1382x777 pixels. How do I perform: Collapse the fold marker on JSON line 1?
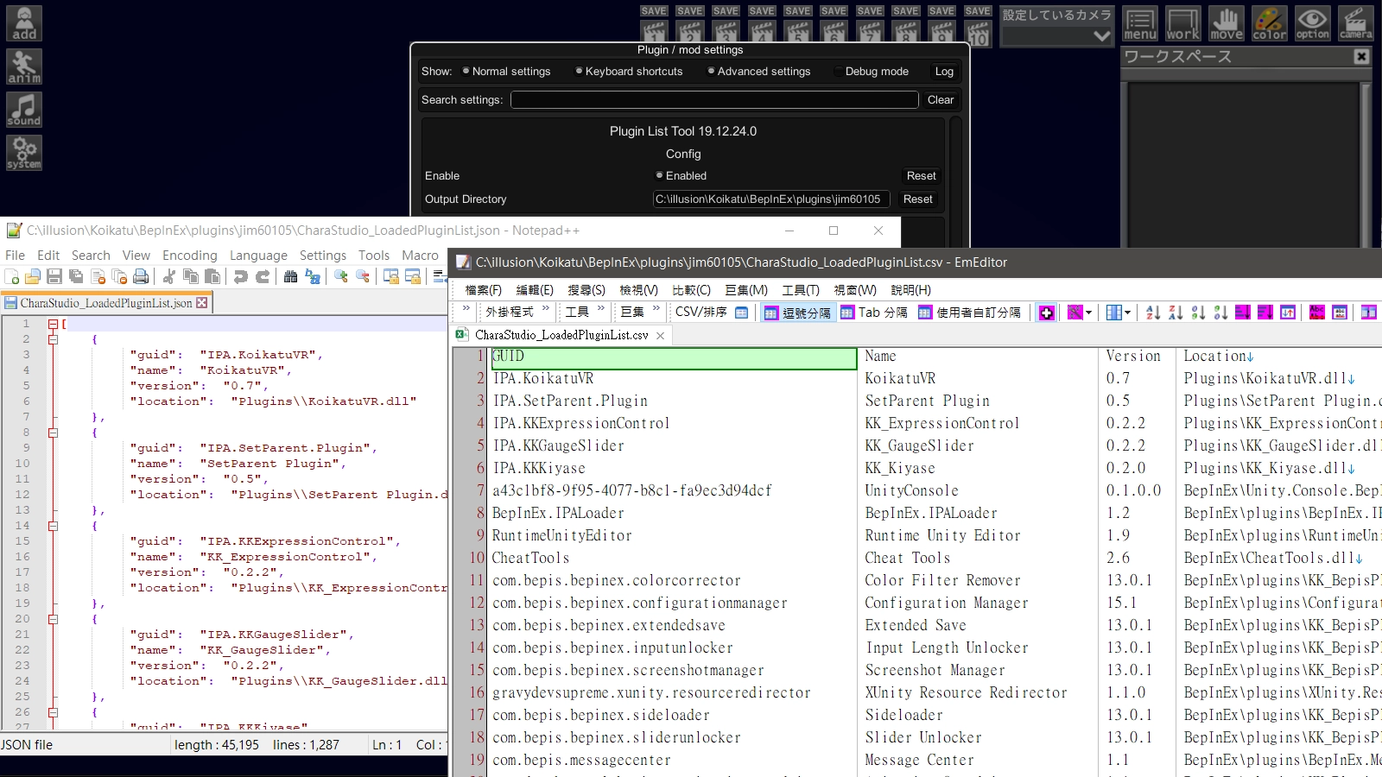(x=53, y=324)
